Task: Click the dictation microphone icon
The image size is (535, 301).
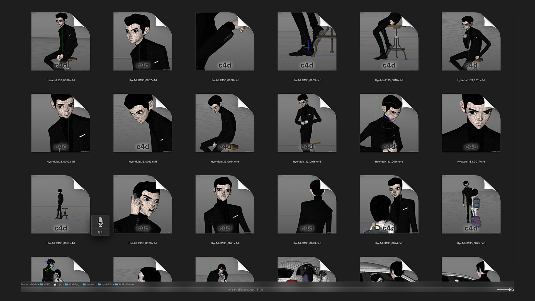Action: [x=100, y=222]
